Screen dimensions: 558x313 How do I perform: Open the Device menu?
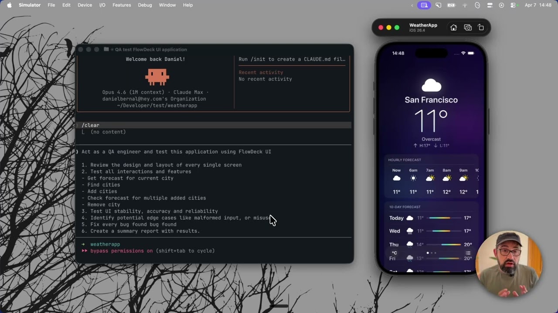(85, 5)
